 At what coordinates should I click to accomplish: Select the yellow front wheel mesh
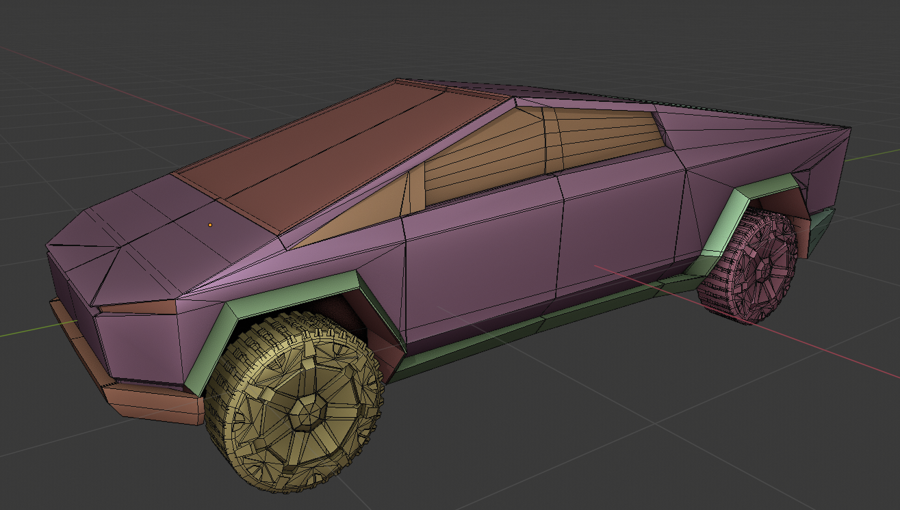click(x=294, y=403)
